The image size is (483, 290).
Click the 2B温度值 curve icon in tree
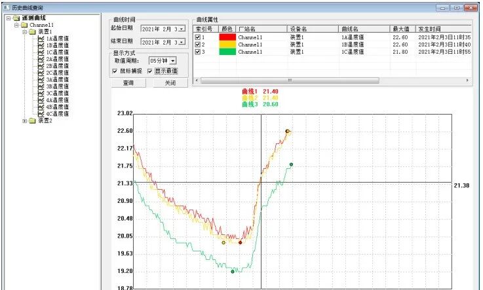pyautogui.click(x=41, y=66)
